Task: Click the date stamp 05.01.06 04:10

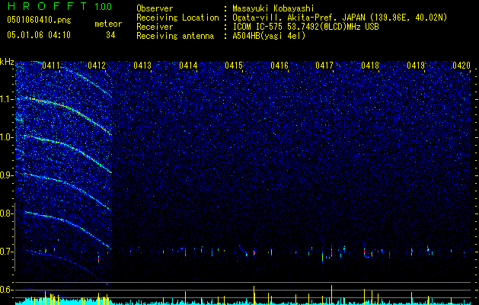Action: click(x=39, y=35)
